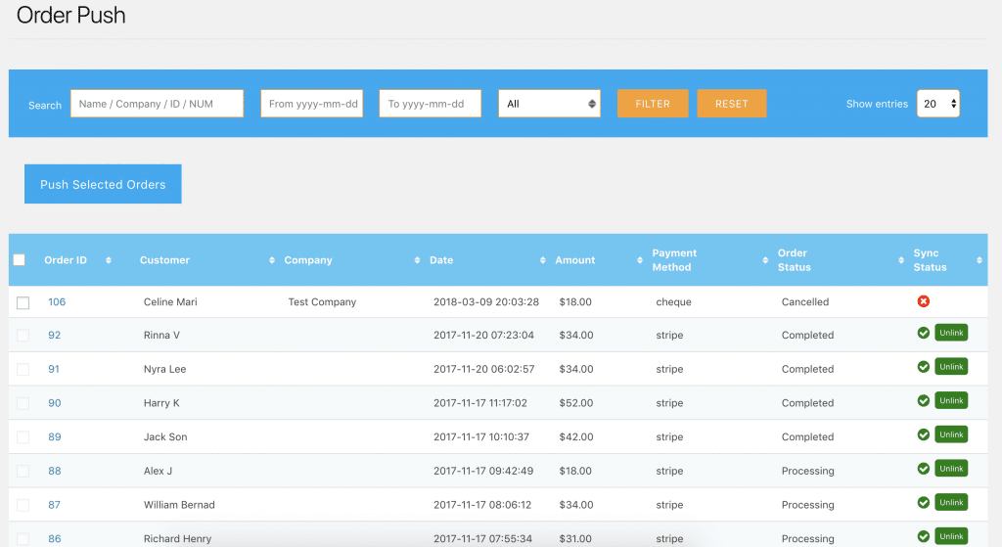Open the All status filter dropdown
Viewport: 1002px width, 547px height.
coord(550,104)
